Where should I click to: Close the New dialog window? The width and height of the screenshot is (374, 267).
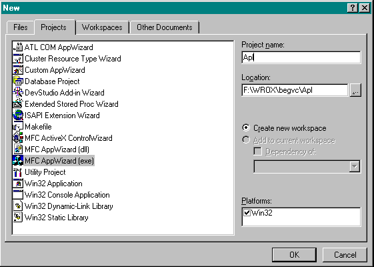tap(365, 8)
